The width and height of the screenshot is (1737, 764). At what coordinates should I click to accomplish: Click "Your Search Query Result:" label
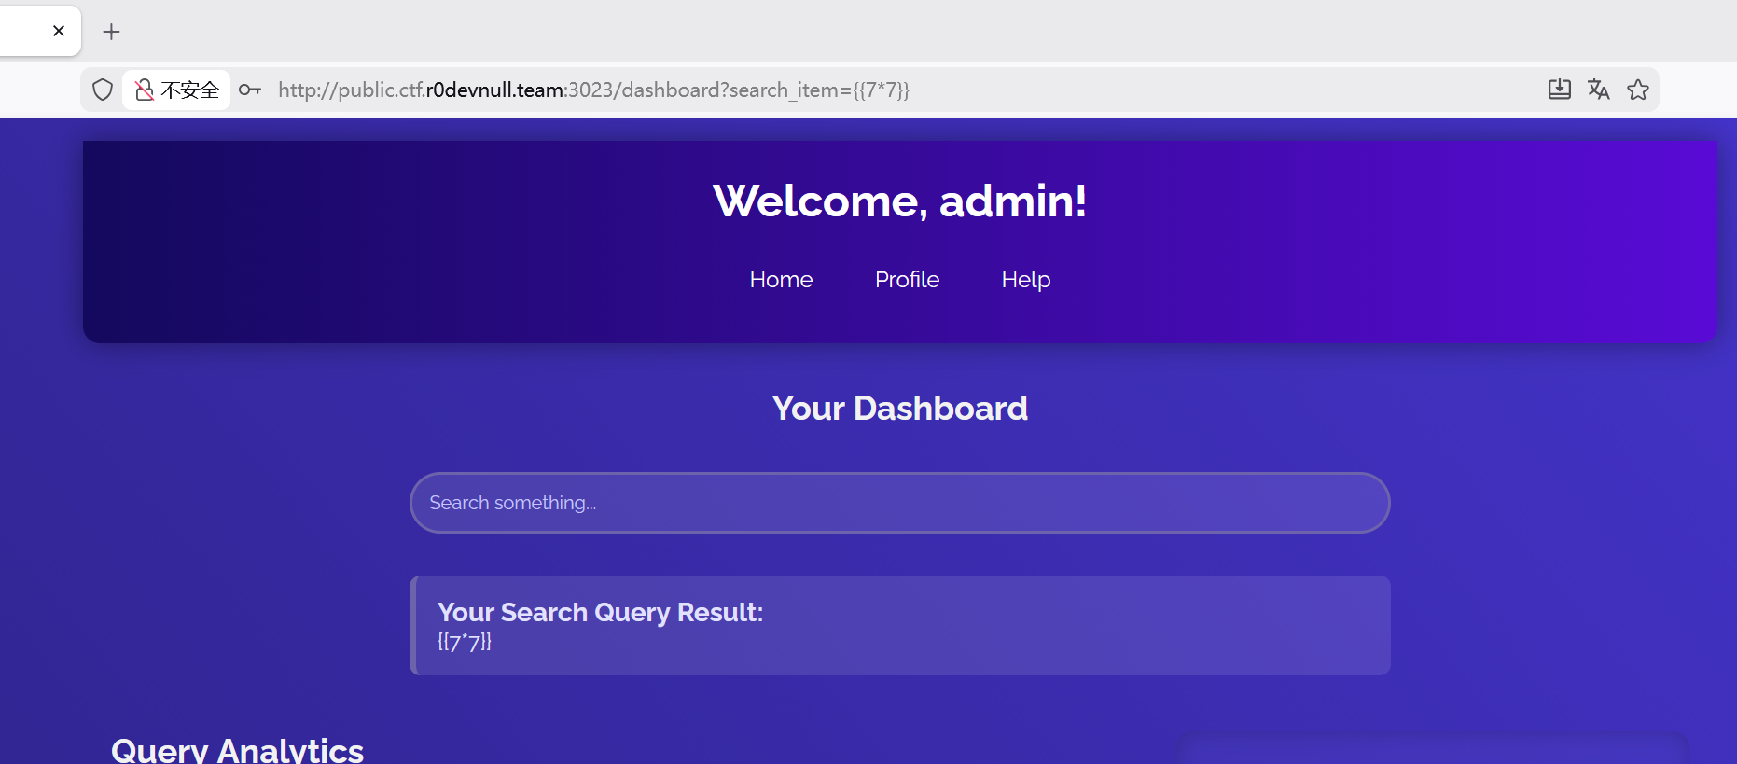pos(601,612)
